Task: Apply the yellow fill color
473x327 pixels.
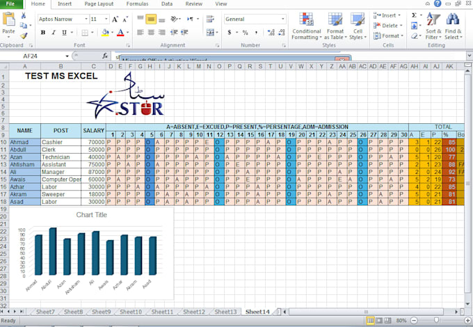Action: pyautogui.click(x=105, y=33)
